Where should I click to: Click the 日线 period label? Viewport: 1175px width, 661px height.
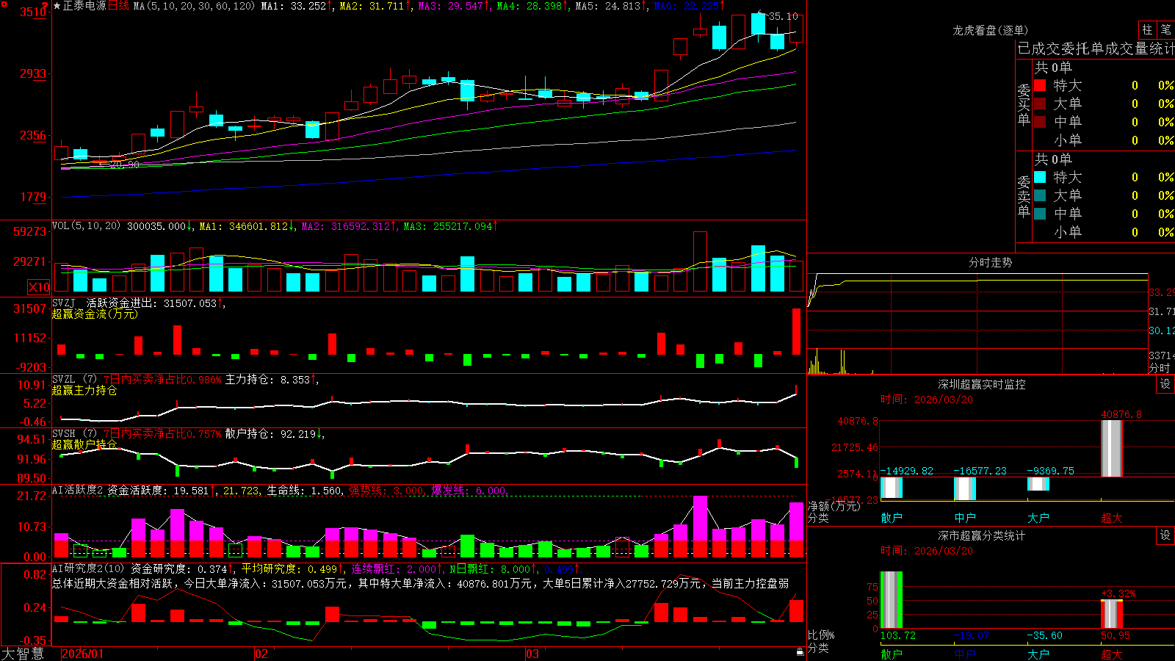(118, 6)
